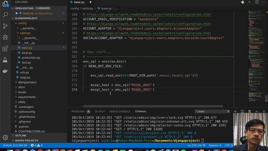This screenshot has width=268, height=151.
Task: Click the config breadcrumb item
Action: 75,8
